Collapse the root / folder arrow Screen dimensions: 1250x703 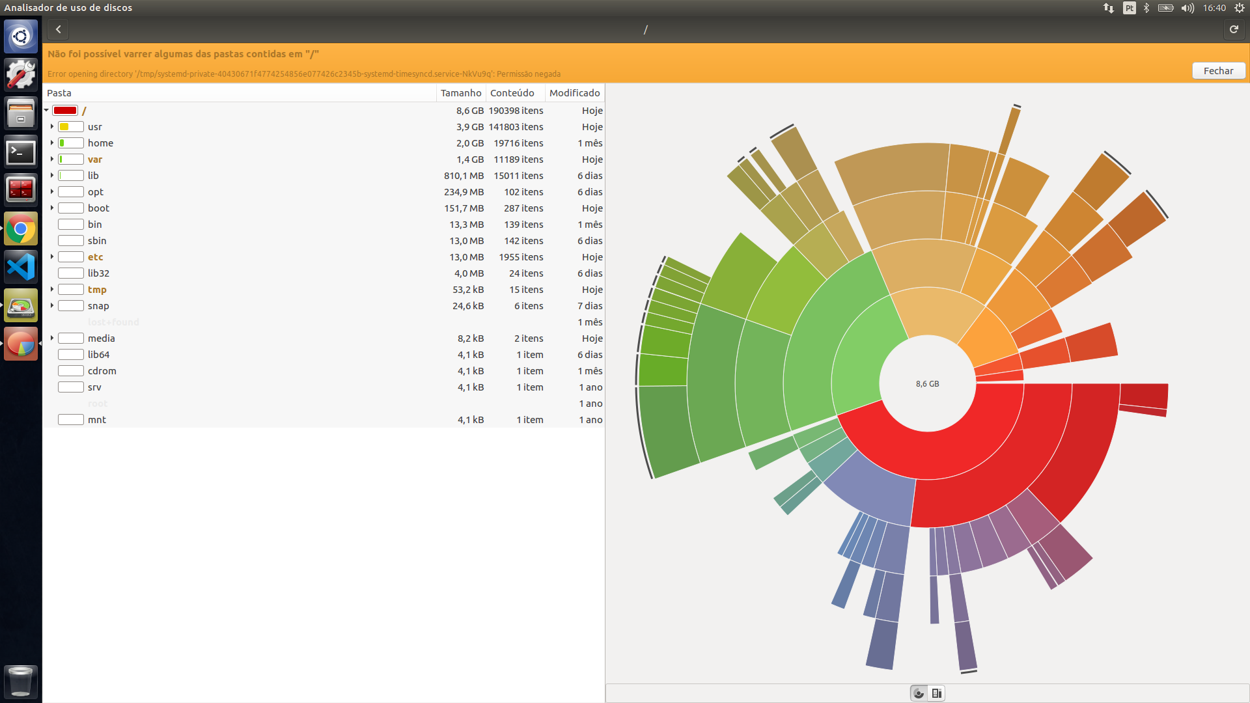[47, 111]
